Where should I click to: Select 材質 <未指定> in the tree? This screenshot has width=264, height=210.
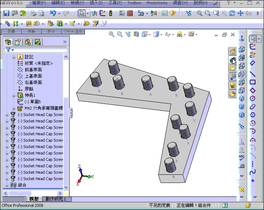coord(35,63)
